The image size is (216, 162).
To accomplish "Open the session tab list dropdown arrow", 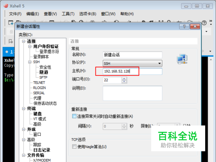I will (210, 51).
